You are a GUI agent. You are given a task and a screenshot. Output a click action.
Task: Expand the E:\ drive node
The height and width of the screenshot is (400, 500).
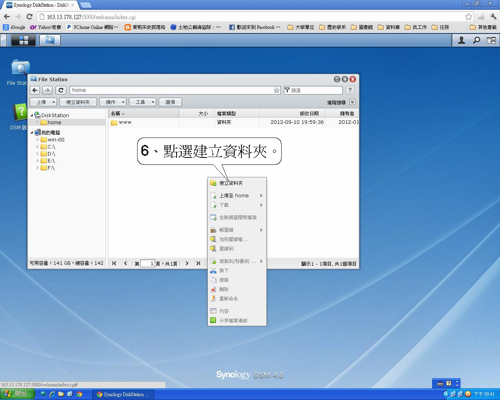click(37, 161)
